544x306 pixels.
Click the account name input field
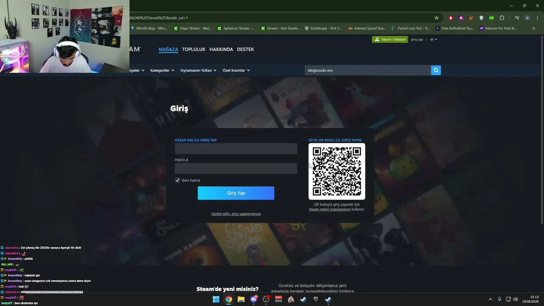pyautogui.click(x=236, y=149)
